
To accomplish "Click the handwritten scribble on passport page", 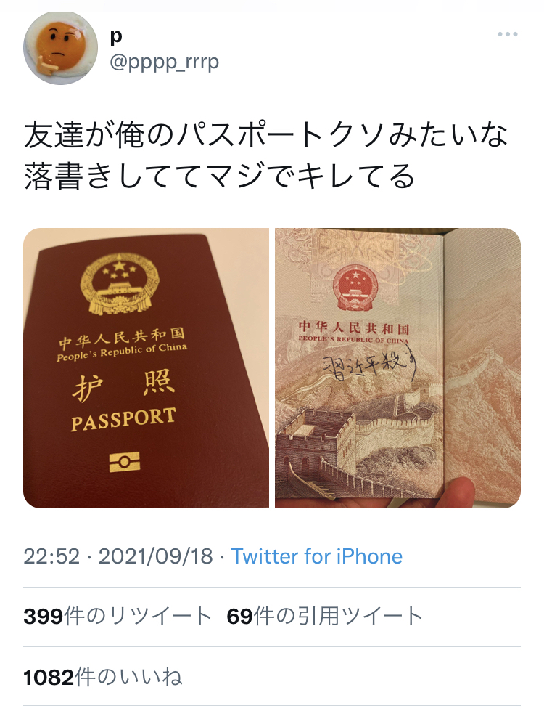I will [368, 364].
